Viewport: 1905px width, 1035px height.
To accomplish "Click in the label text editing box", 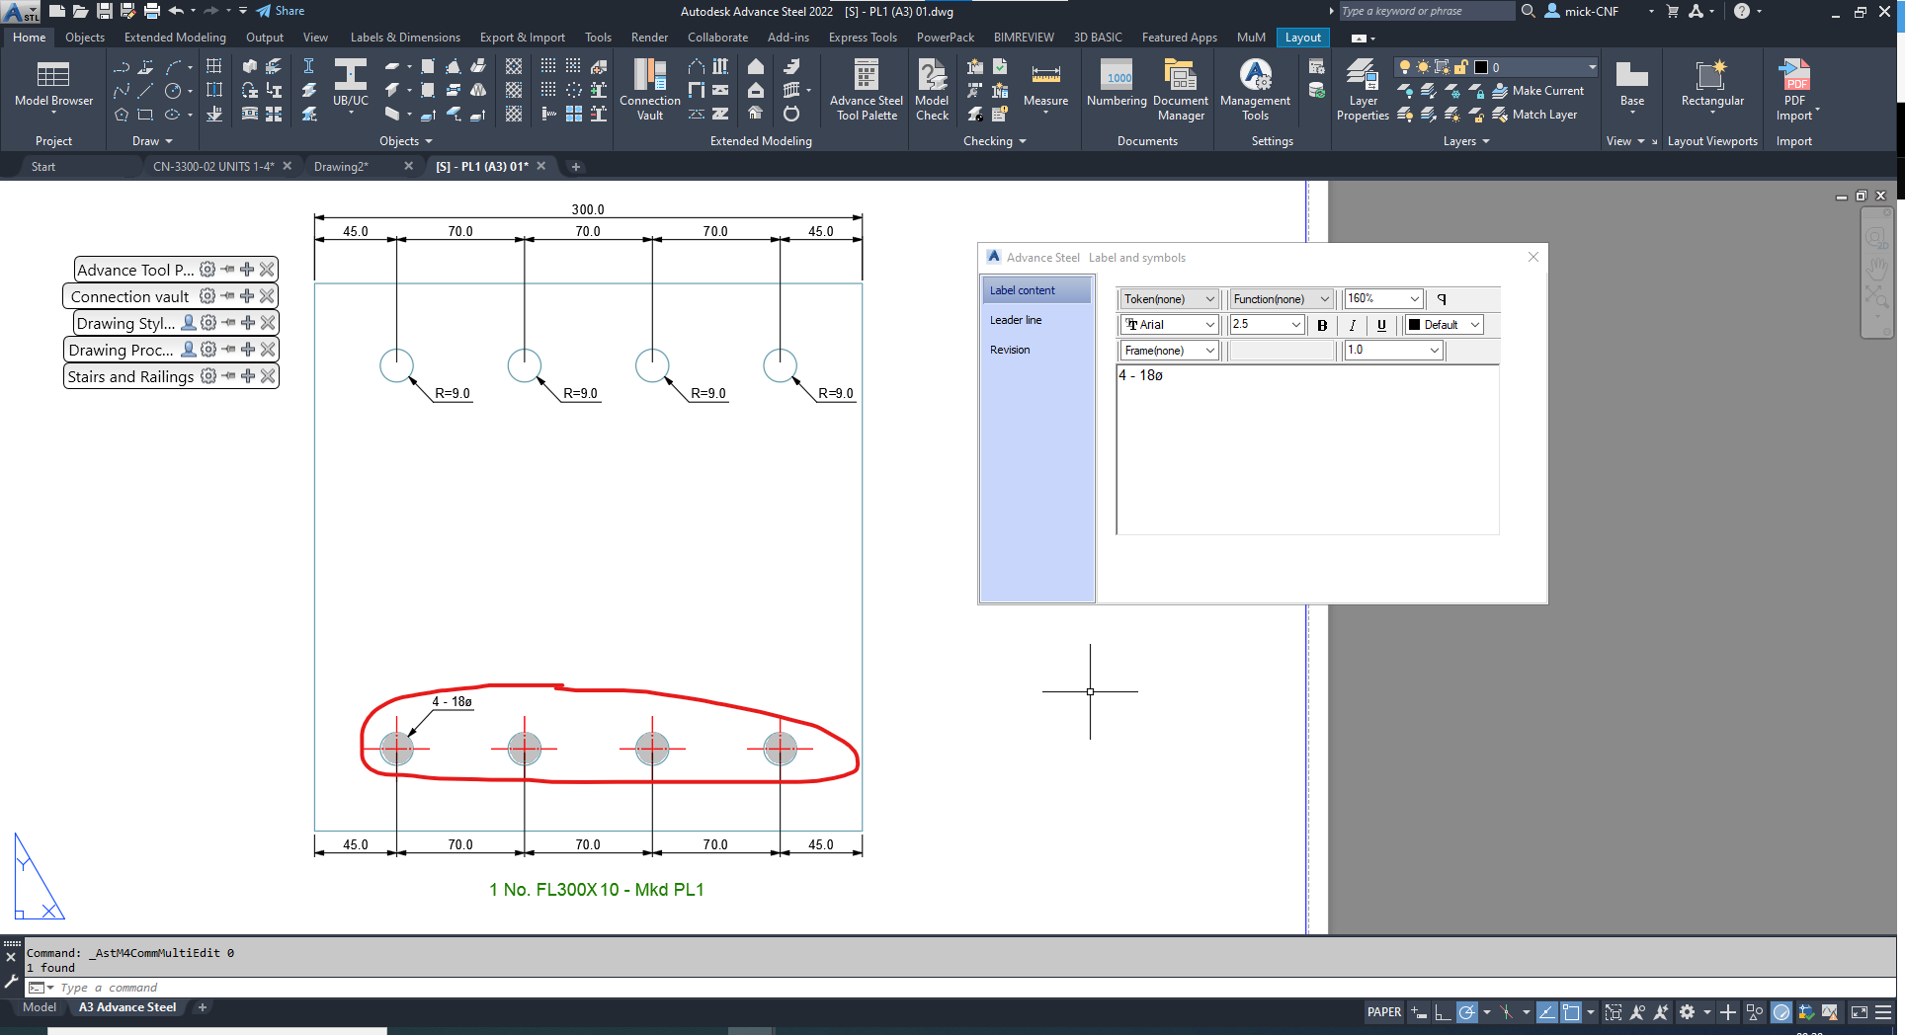I will (1307, 450).
